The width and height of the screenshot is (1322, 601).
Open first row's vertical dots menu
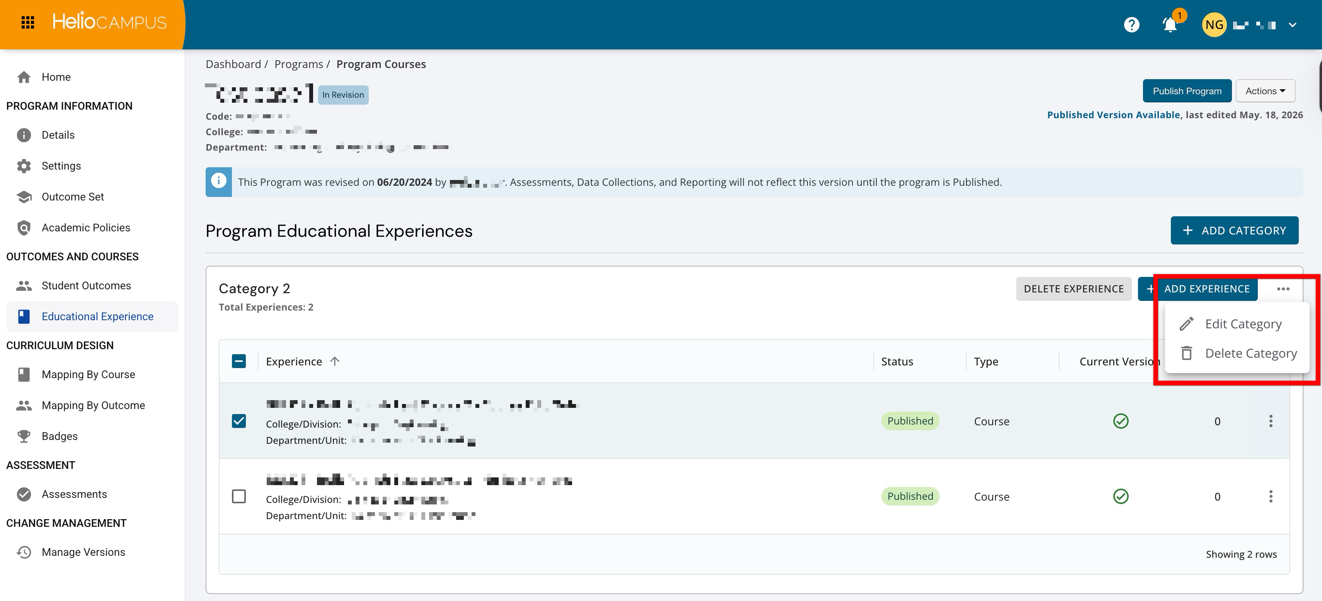(x=1271, y=421)
